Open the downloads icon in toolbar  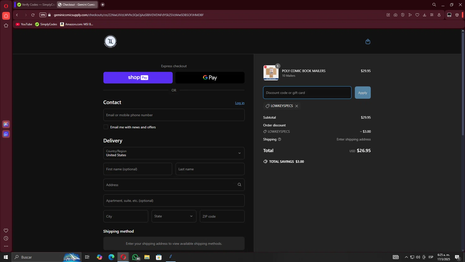click(424, 15)
